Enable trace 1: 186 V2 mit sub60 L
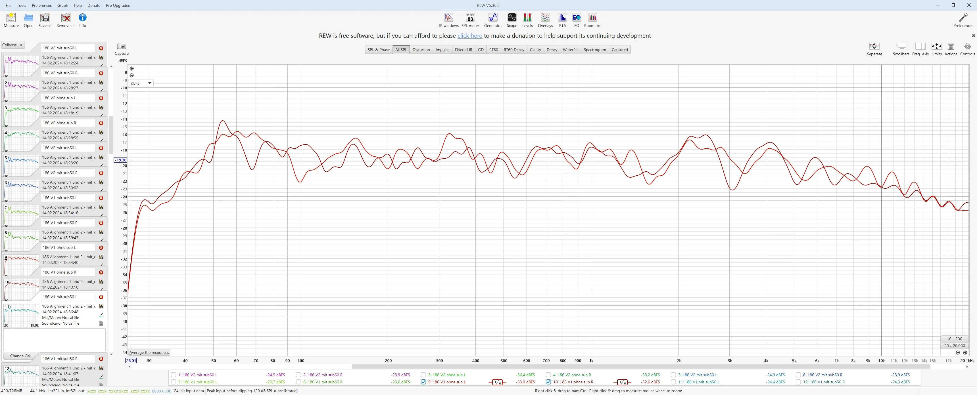This screenshot has height=395, width=977. point(173,375)
